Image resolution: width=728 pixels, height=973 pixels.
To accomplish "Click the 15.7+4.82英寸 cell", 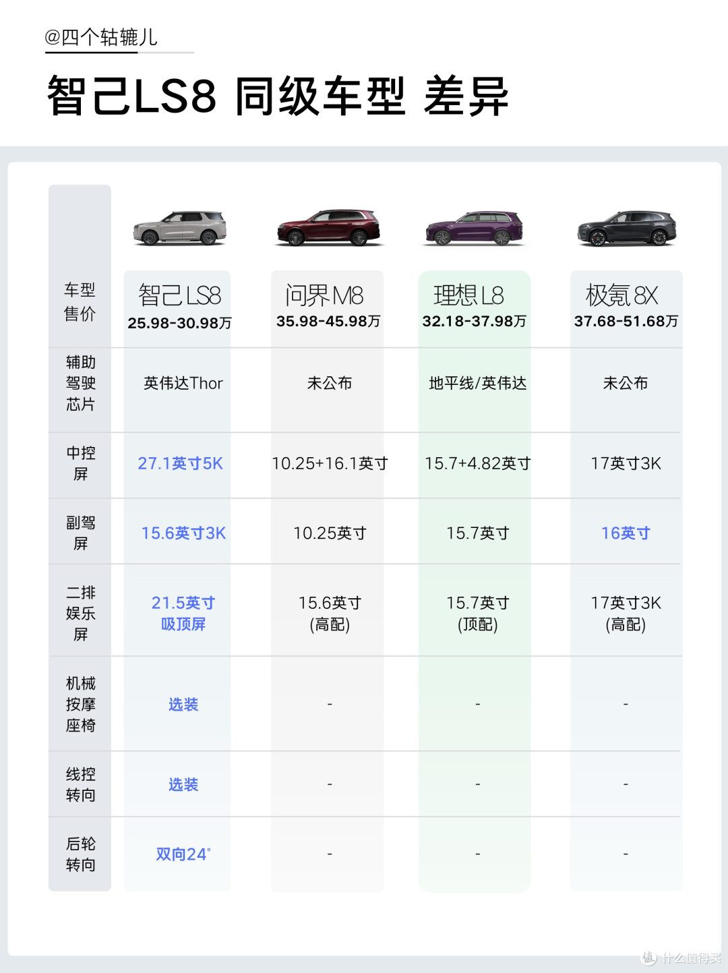I will [477, 463].
